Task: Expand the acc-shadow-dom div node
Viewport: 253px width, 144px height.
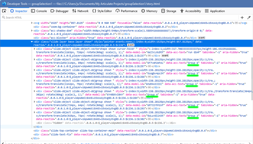Action: (32, 31)
